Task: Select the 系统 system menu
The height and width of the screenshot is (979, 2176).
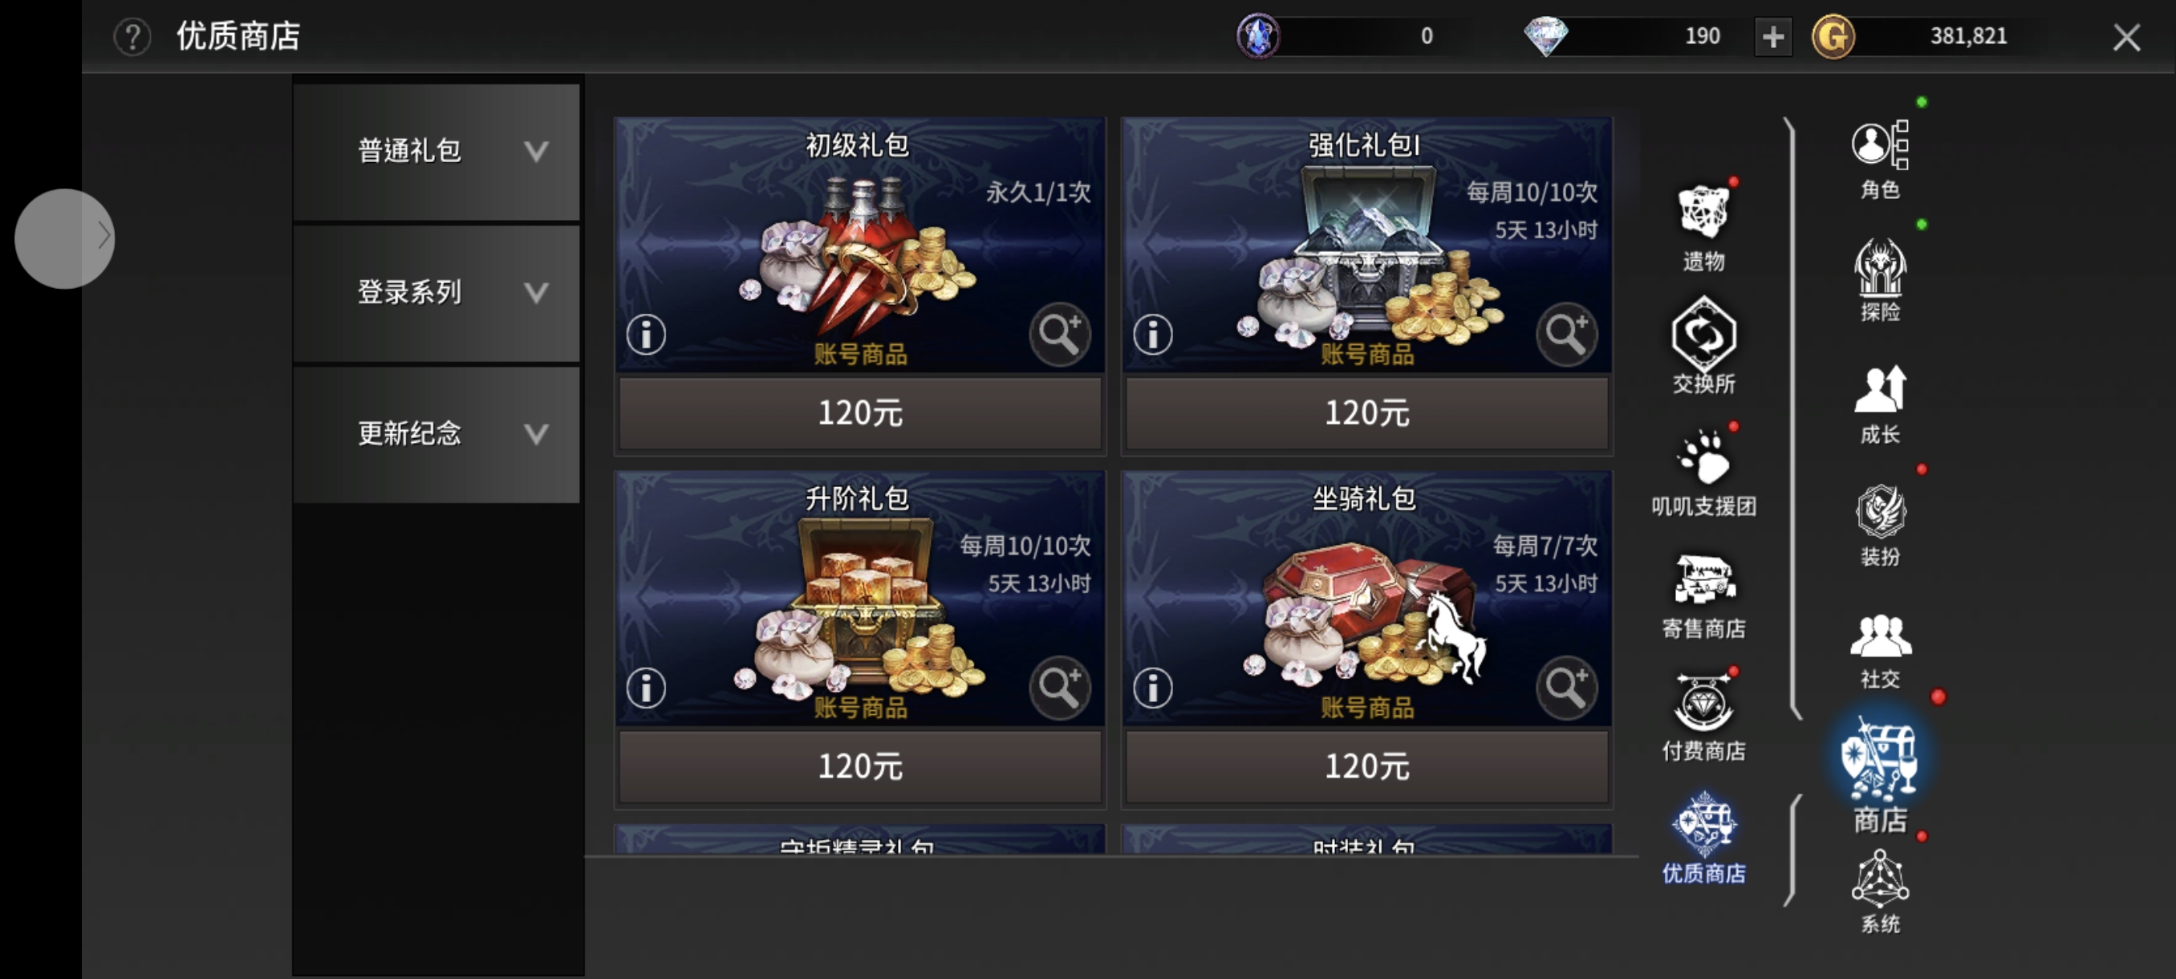Action: (x=1879, y=892)
